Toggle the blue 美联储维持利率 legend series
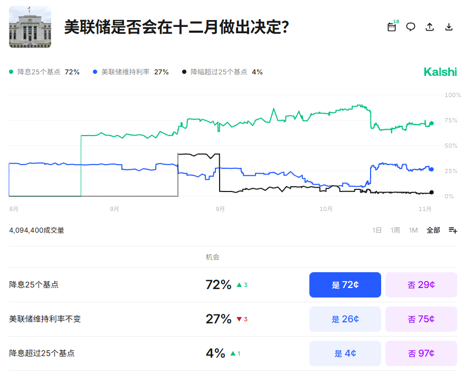This screenshot has height=374, width=473. pyautogui.click(x=130, y=72)
